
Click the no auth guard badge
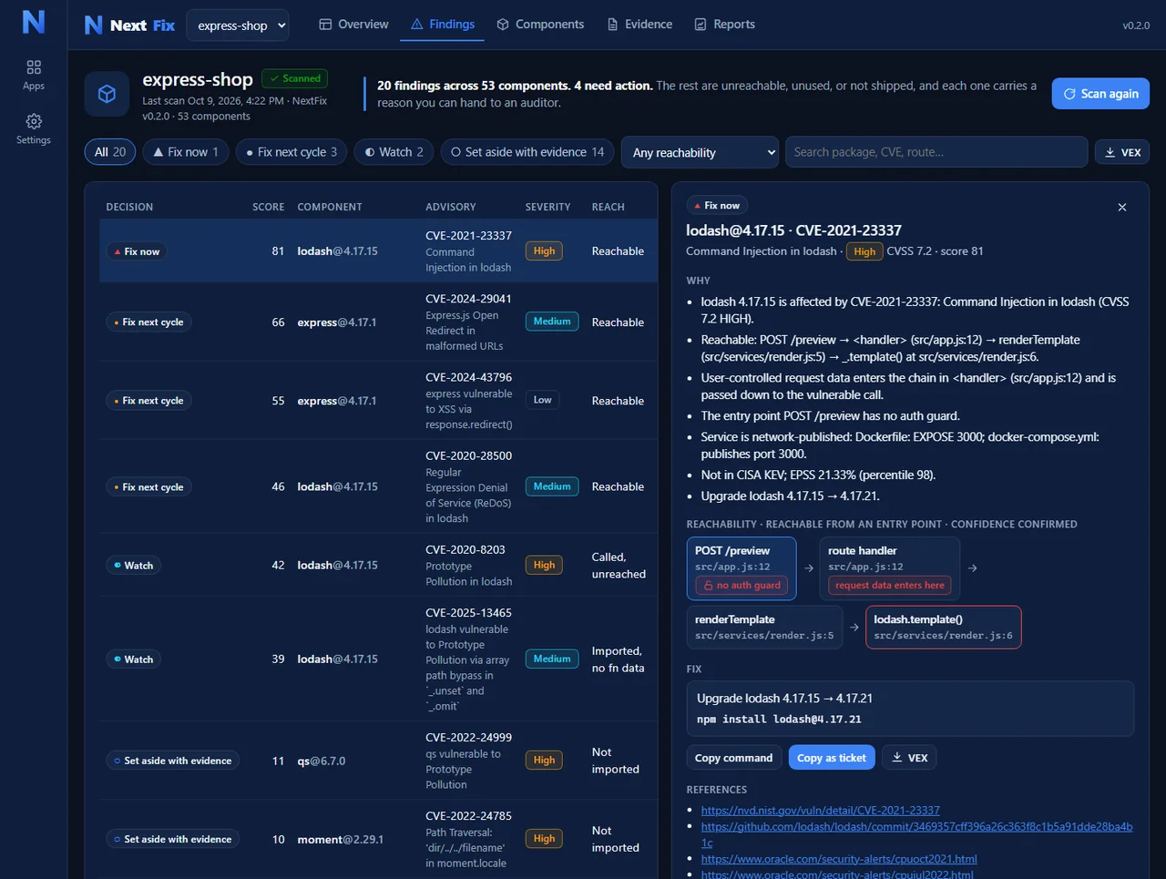[742, 586]
